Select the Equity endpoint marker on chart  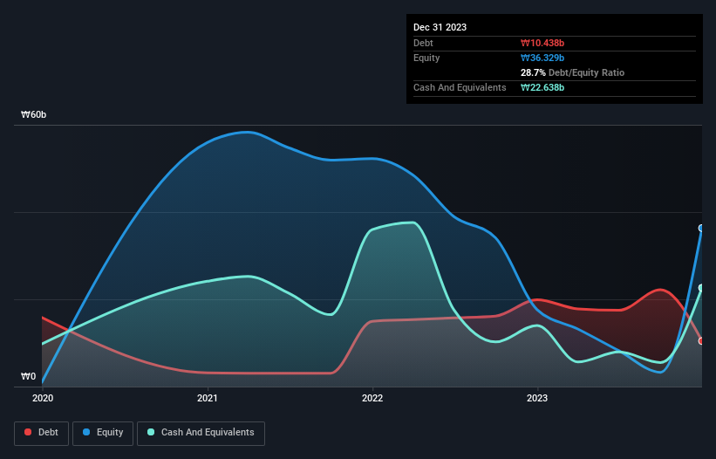click(701, 228)
